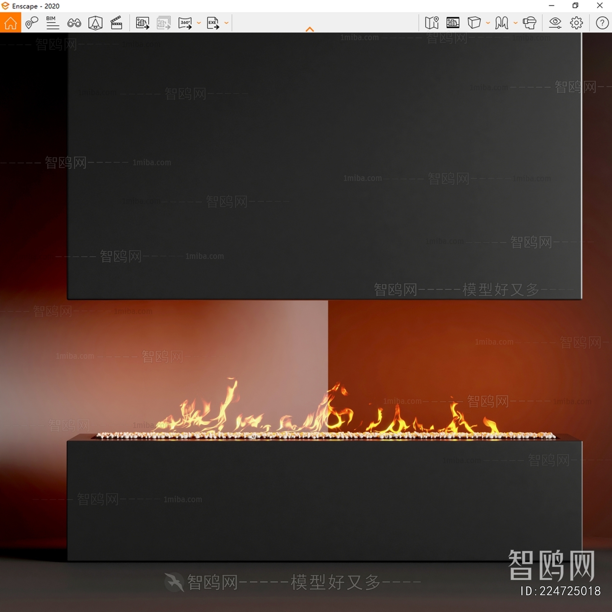The height and width of the screenshot is (612, 612).
Task: Toggle the projection view cube icon
Action: (474, 23)
